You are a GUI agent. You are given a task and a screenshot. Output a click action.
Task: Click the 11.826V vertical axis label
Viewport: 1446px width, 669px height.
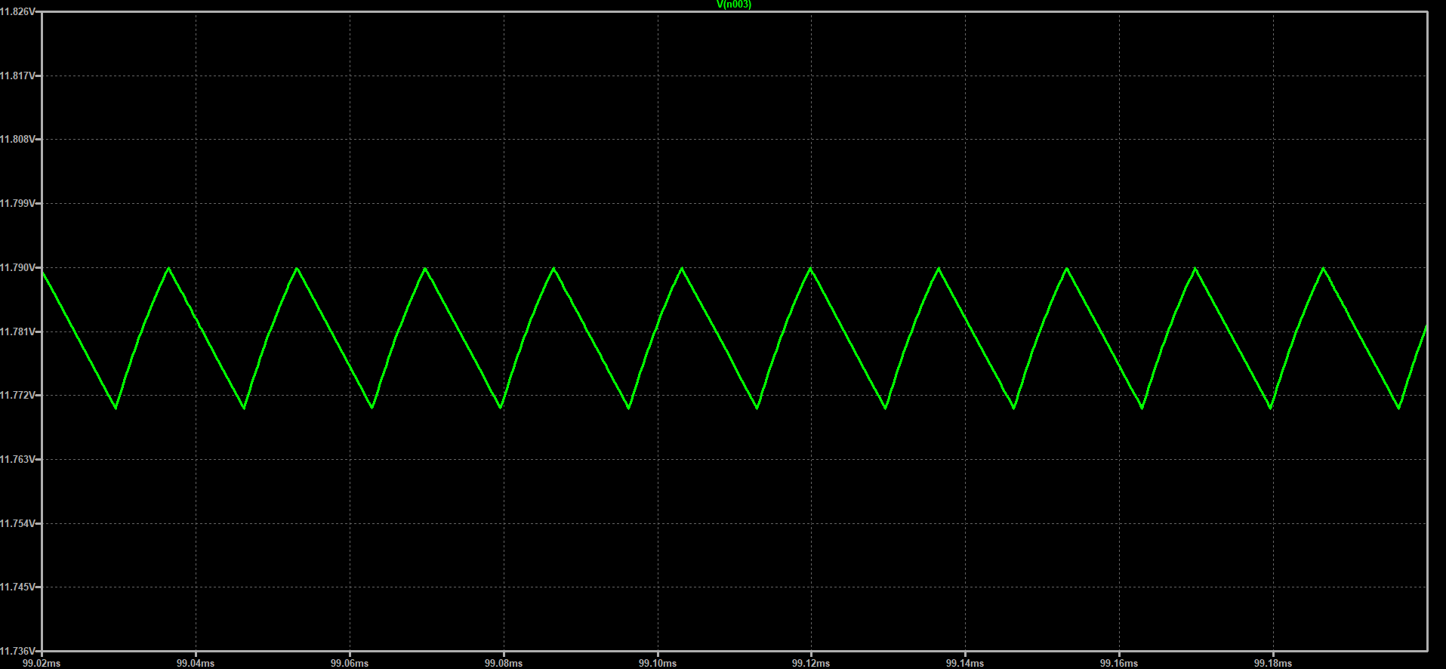pyautogui.click(x=17, y=12)
